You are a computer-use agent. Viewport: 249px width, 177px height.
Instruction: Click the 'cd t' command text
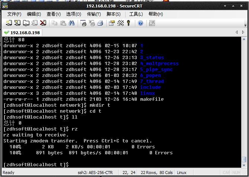(95, 111)
